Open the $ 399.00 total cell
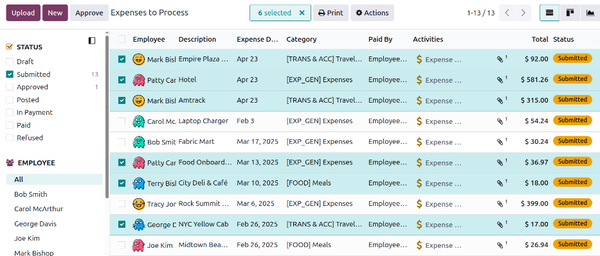This screenshot has width=600, height=256. 534,203
